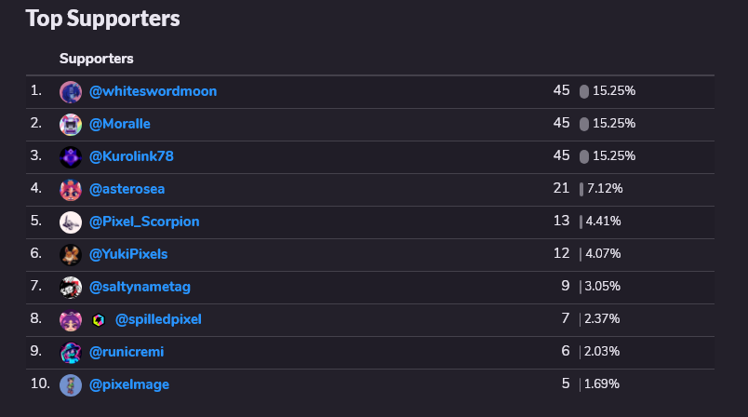Click the 15.25% bar for whiteswordmoon
Image resolution: width=748 pixels, height=417 pixels.
[x=584, y=91]
